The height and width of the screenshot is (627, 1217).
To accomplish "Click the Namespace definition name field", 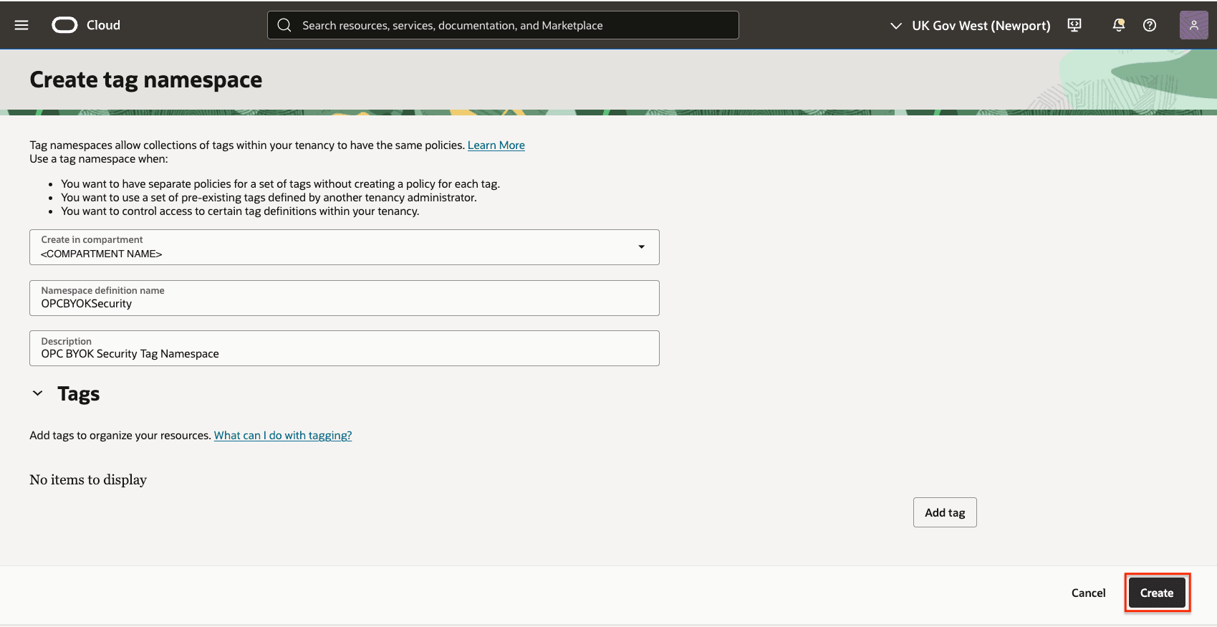I will [x=345, y=298].
